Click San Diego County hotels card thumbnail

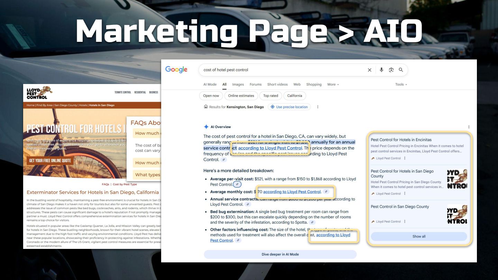coord(457,179)
